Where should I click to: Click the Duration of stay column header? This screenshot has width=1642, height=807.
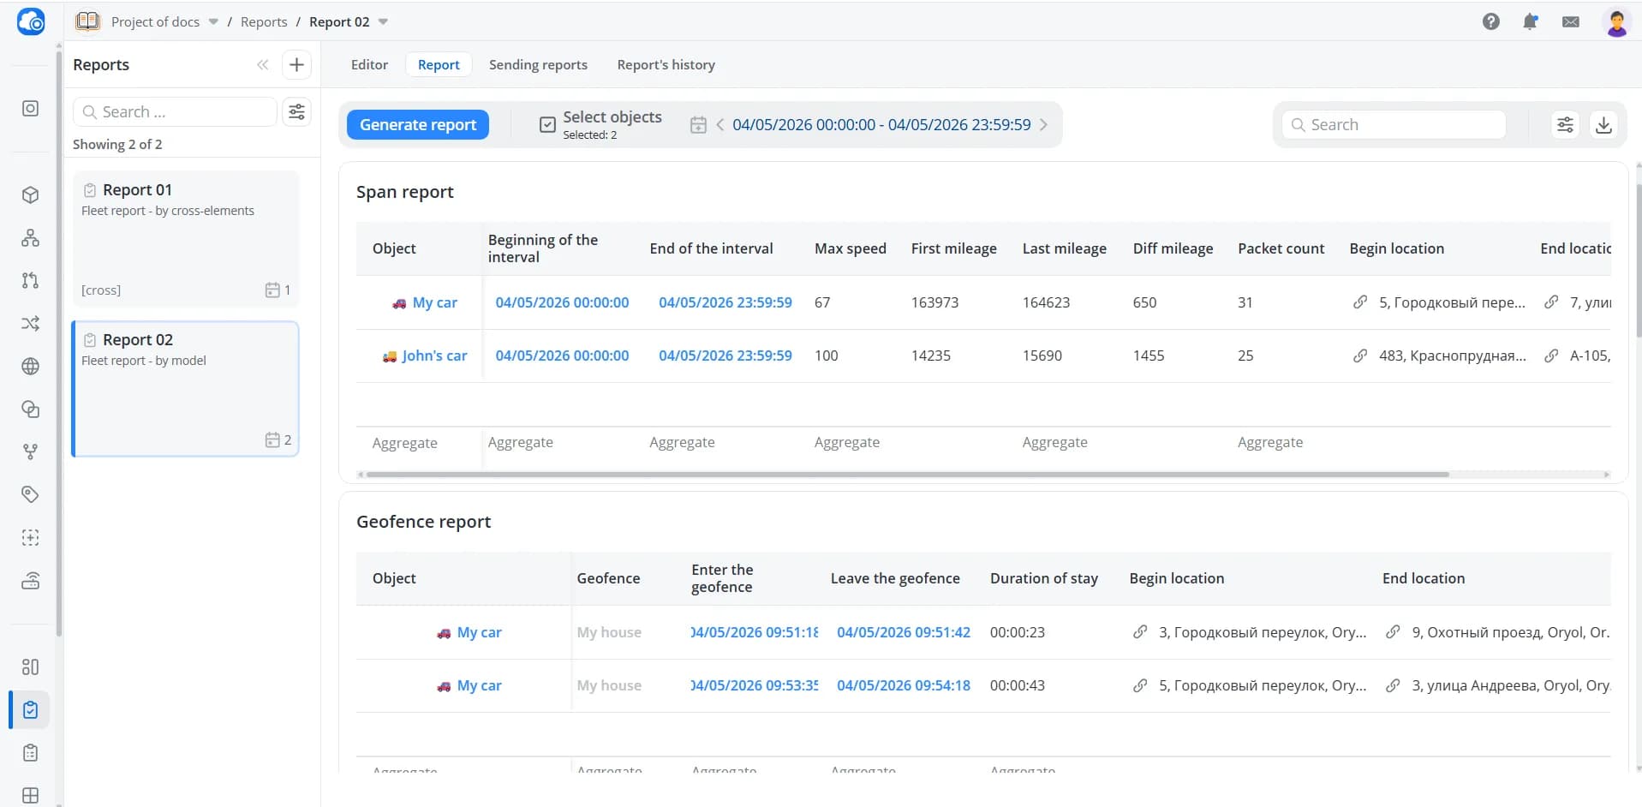pyautogui.click(x=1043, y=578)
